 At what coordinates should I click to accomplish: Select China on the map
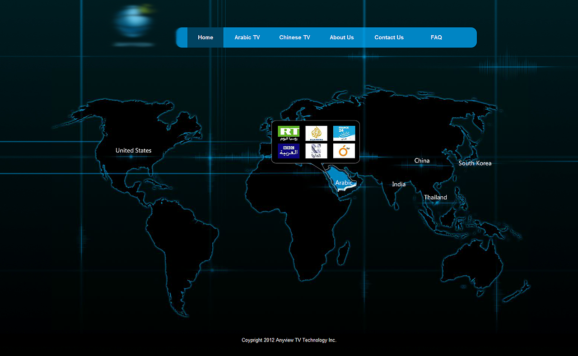[x=422, y=161]
